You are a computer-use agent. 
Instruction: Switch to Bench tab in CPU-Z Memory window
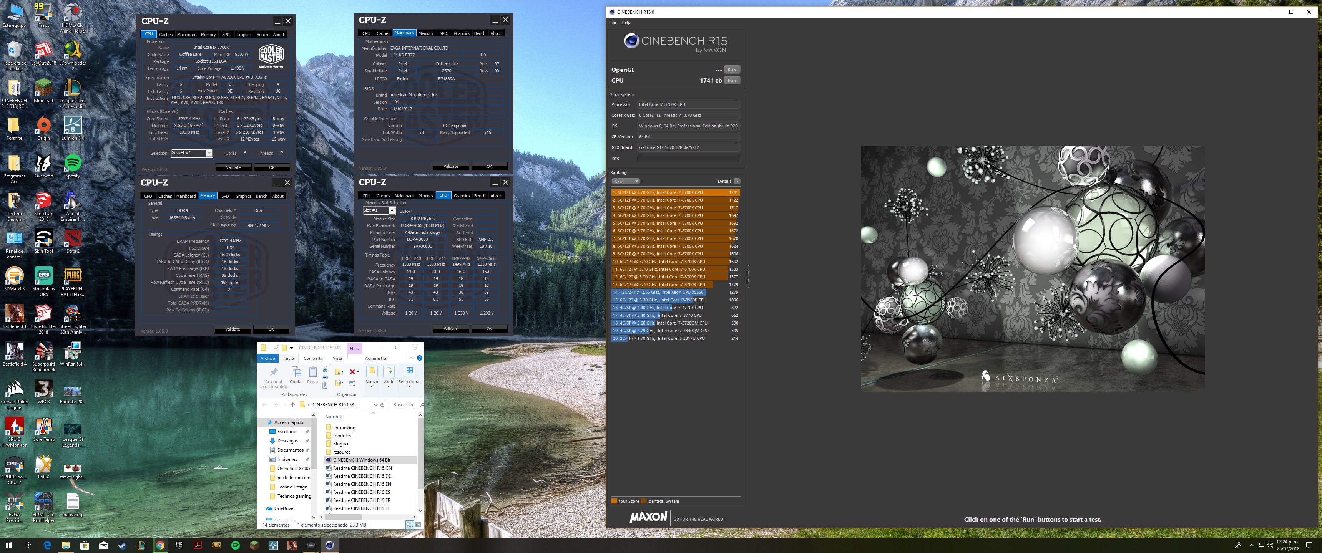click(261, 196)
